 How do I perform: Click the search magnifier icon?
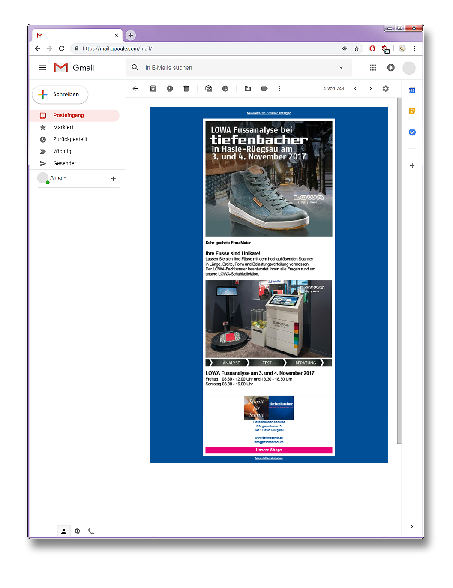[135, 68]
